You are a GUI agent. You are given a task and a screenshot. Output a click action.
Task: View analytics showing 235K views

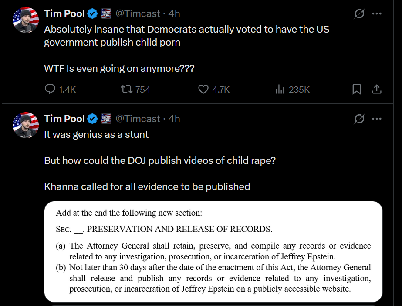pyautogui.click(x=293, y=90)
